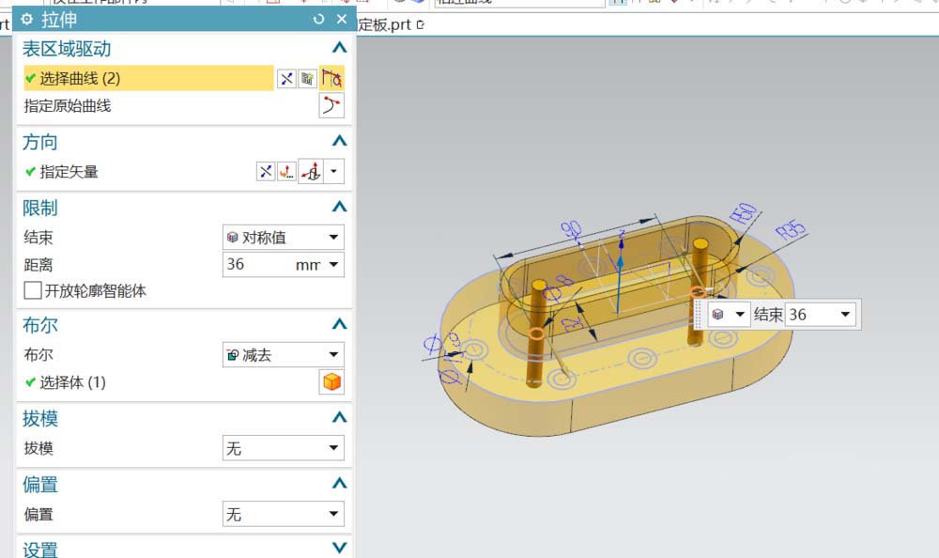Click the inferred vector icon in 方向 row
The height and width of the screenshot is (558, 939).
[311, 172]
